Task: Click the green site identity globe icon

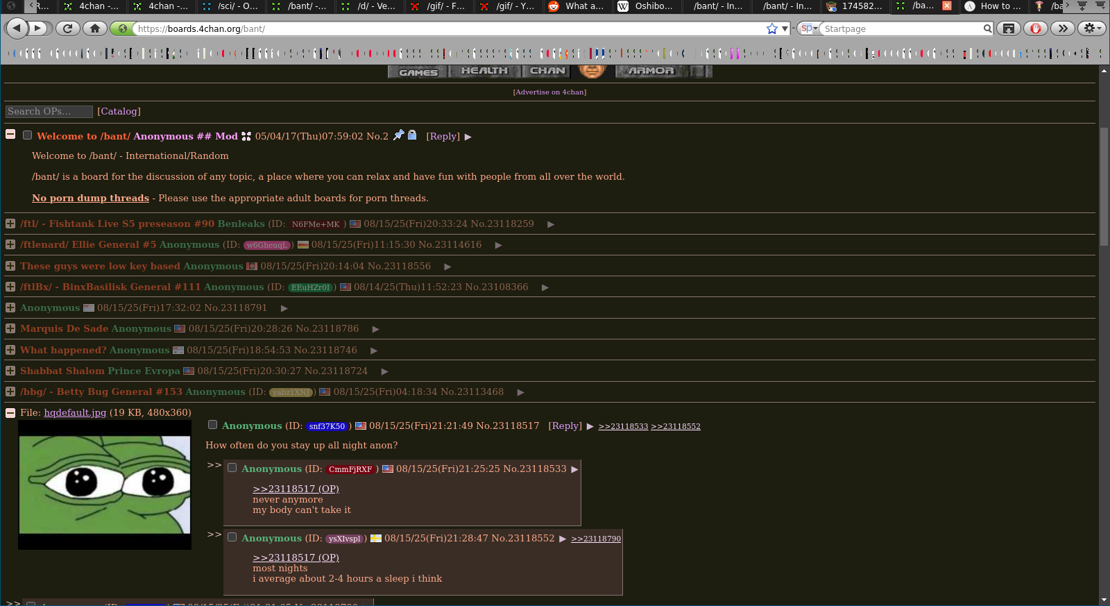Action: pos(123,28)
